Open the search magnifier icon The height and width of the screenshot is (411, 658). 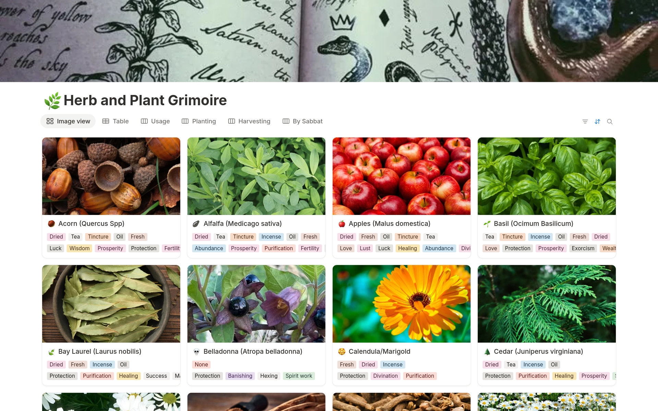tap(610, 121)
